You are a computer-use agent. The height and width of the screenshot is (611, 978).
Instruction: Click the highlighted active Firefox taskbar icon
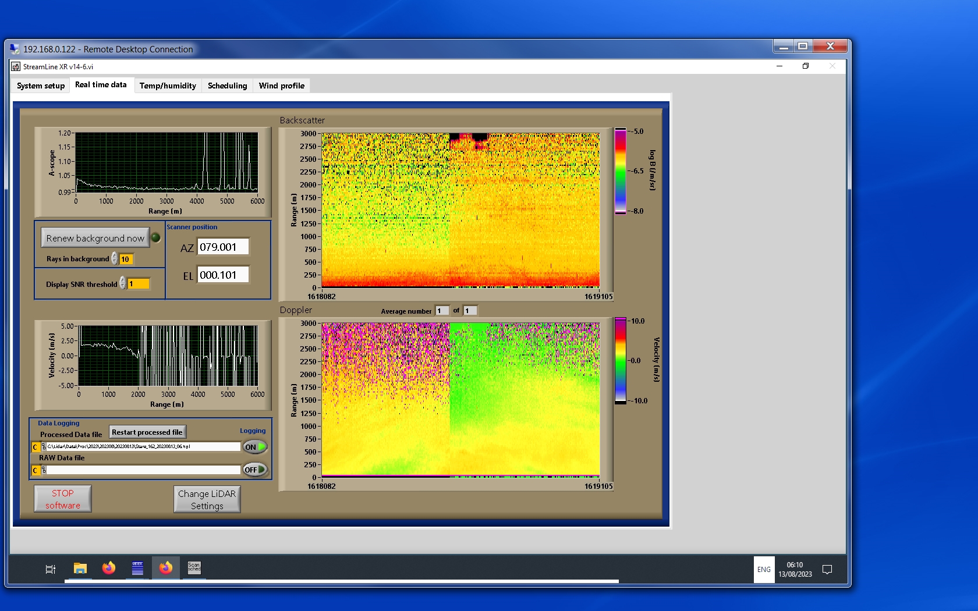tap(166, 568)
